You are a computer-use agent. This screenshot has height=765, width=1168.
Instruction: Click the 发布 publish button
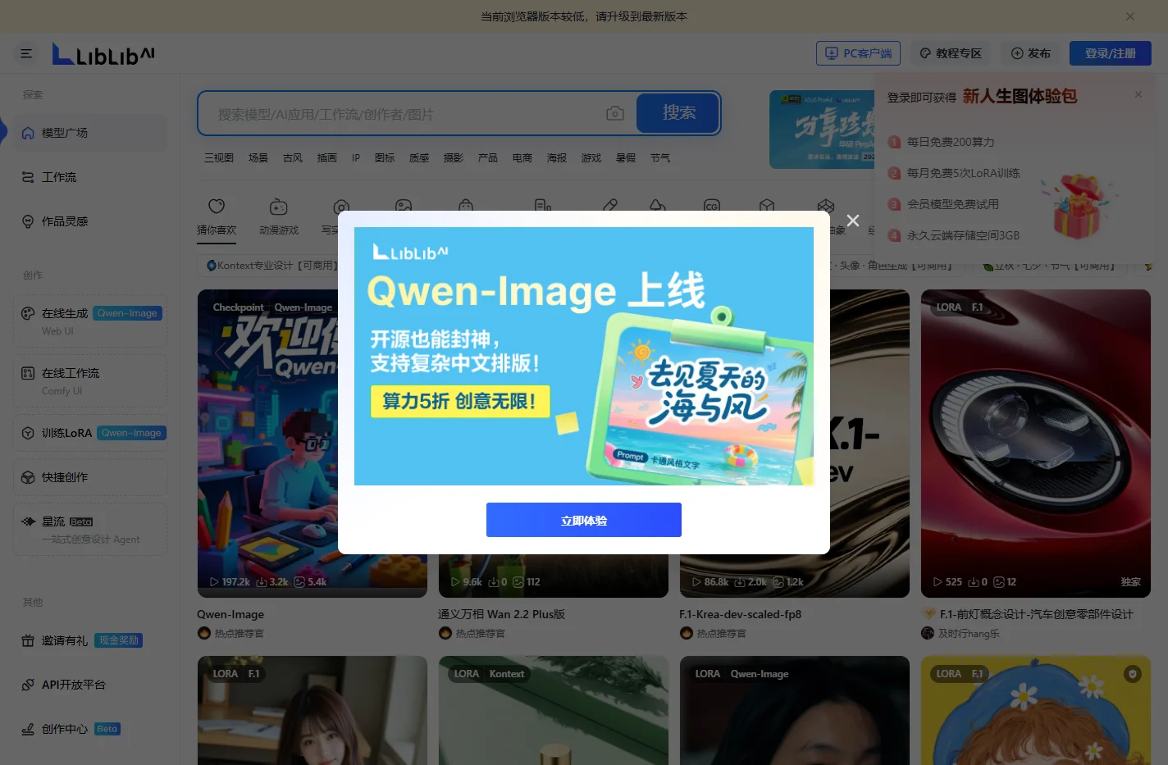click(x=1031, y=53)
